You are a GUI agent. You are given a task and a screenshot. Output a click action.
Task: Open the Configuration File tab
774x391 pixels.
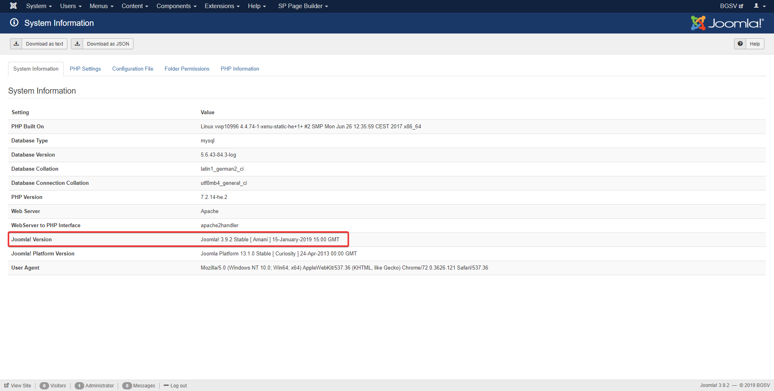(133, 69)
